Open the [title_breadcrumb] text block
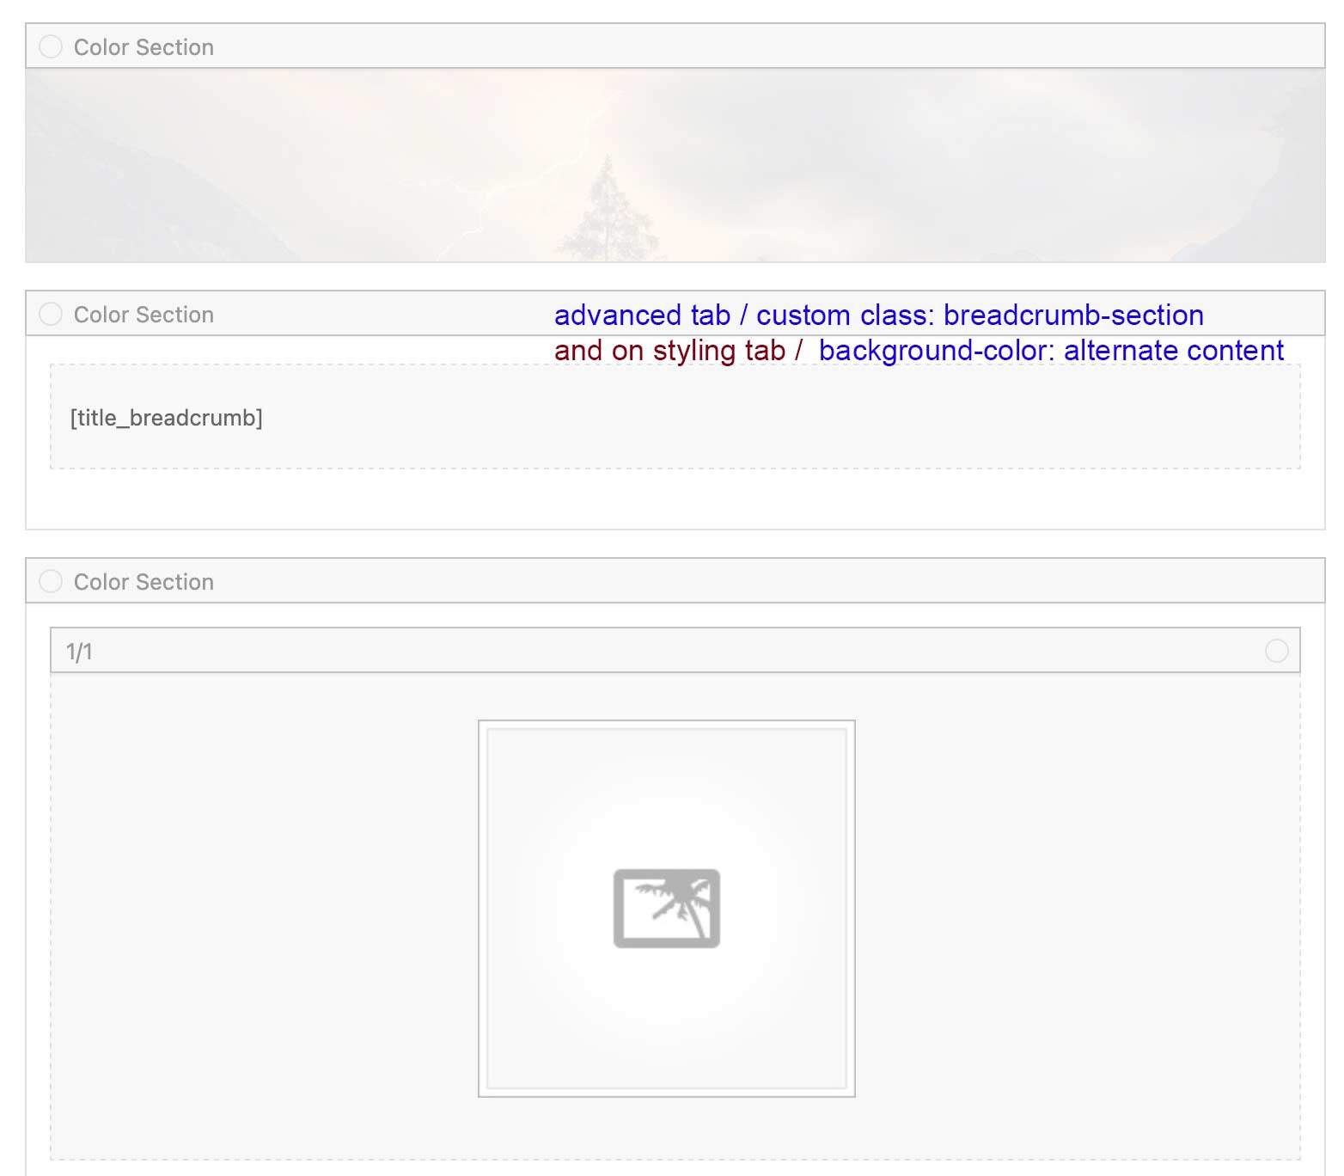The width and height of the screenshot is (1344, 1176). (675, 417)
